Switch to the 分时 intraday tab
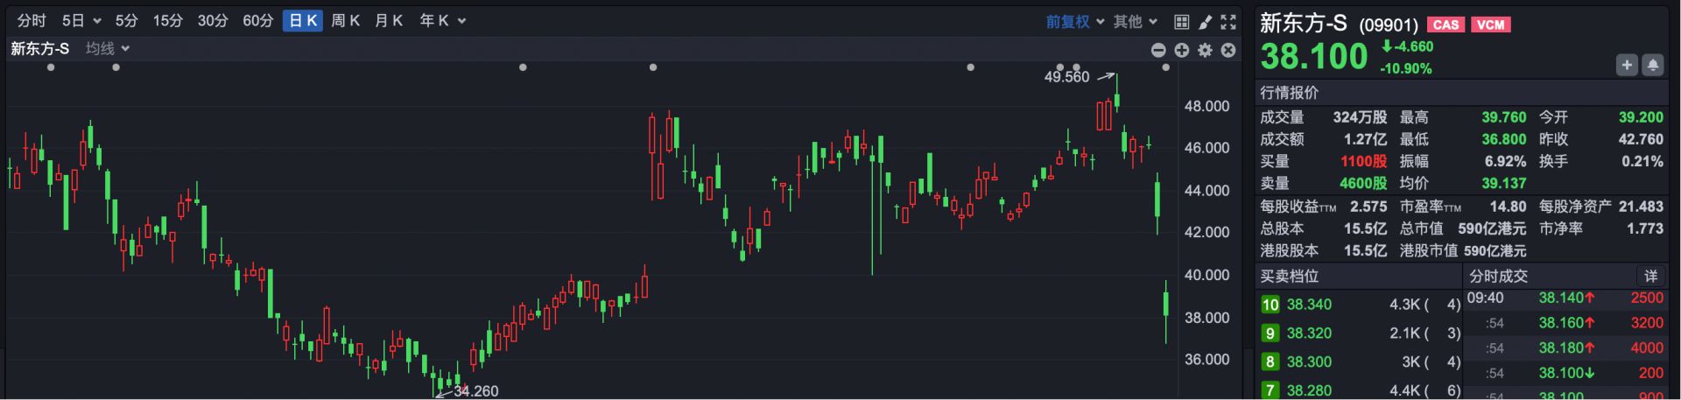 point(32,21)
